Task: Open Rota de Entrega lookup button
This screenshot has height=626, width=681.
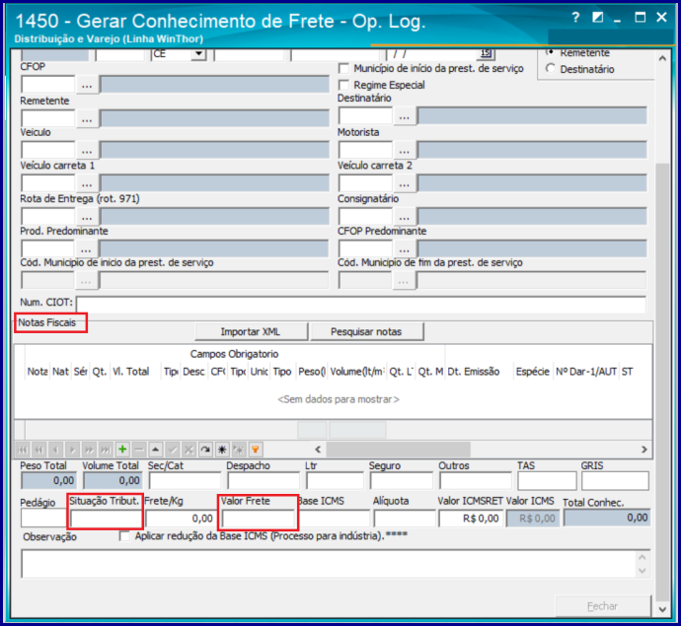Action: 87,216
